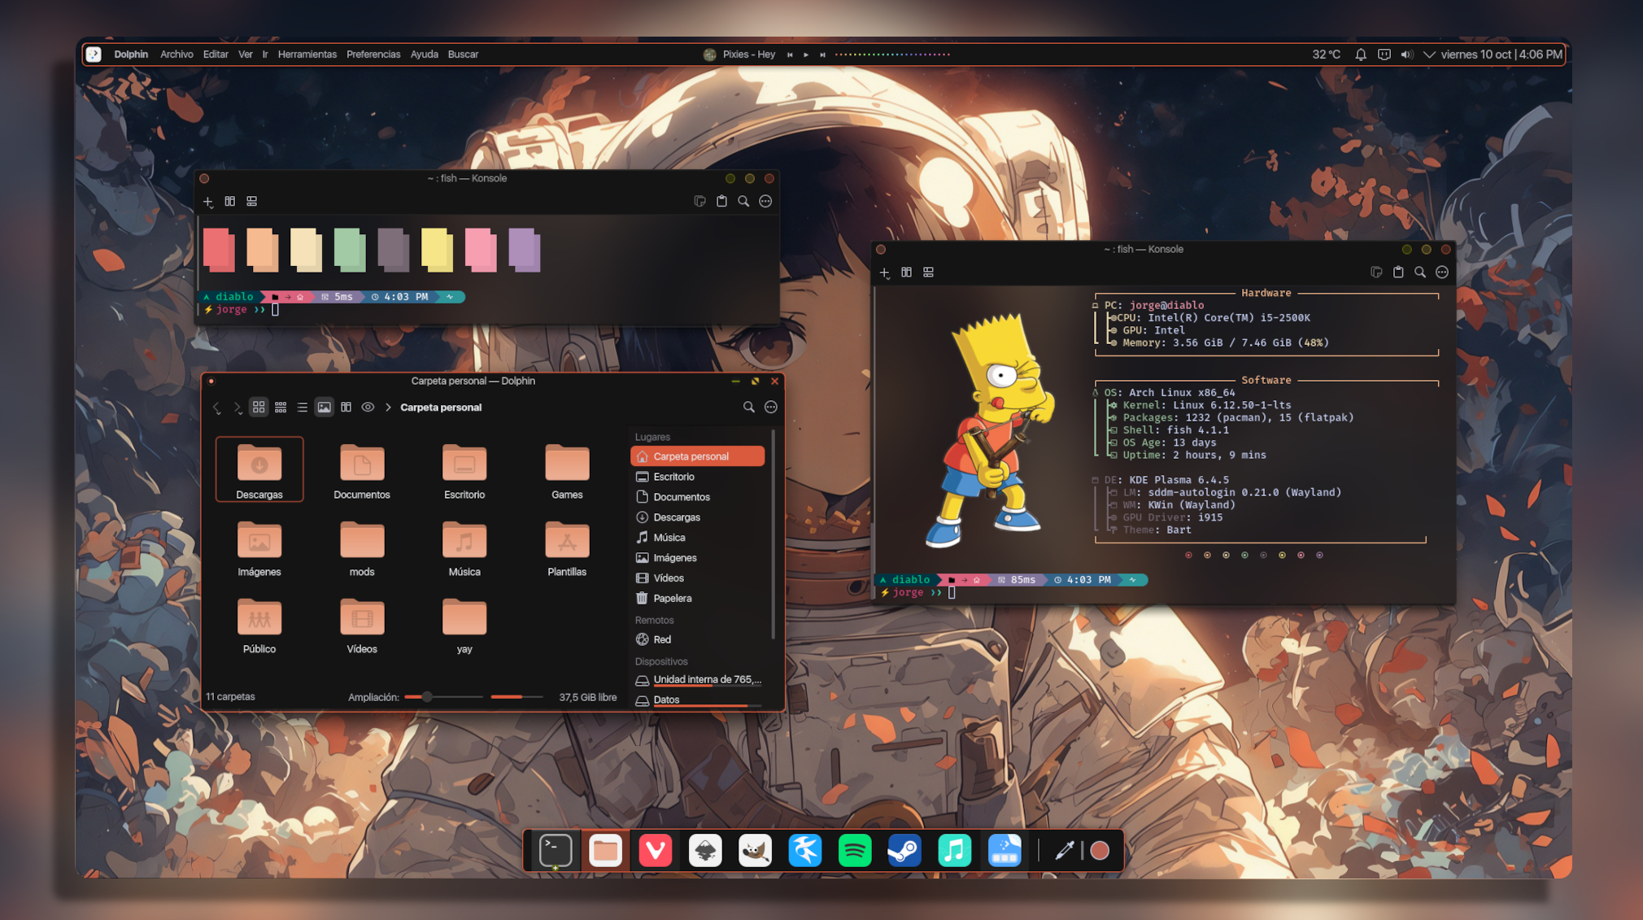Go forward in Dolphin navigation history
The image size is (1643, 920).
(237, 408)
